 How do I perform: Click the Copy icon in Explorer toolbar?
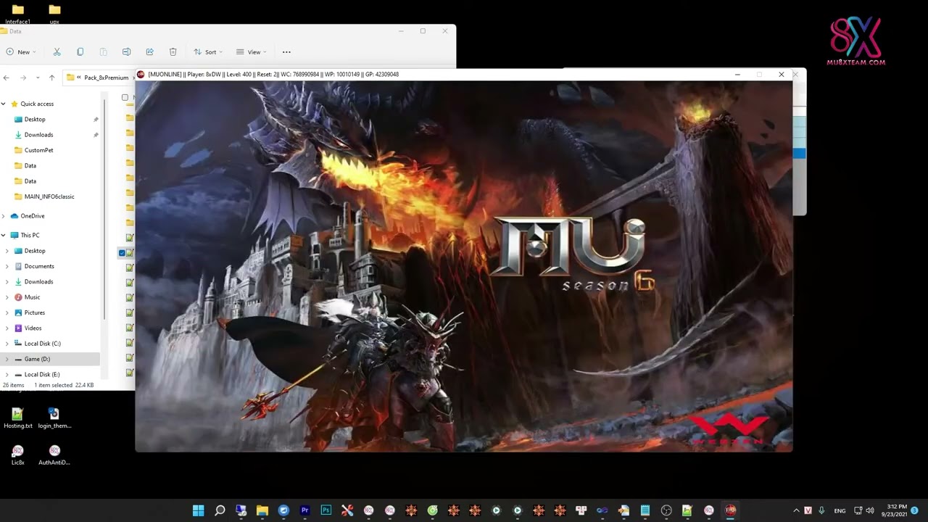tap(80, 52)
